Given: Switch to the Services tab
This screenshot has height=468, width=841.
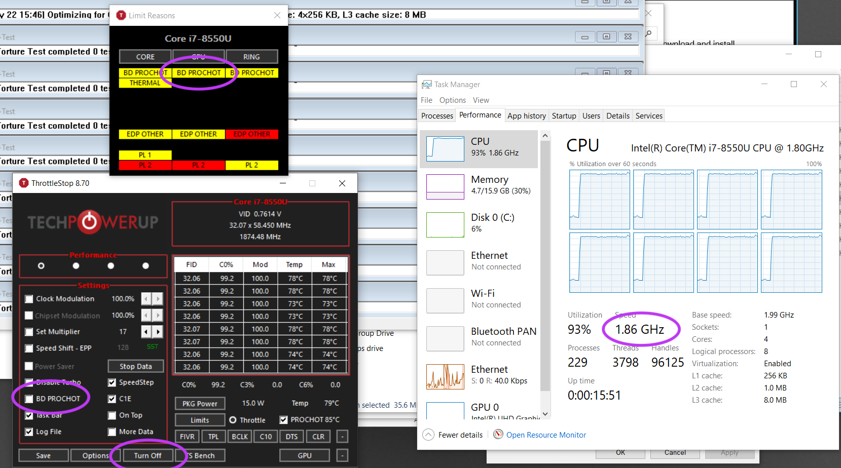Looking at the screenshot, I should click(x=649, y=116).
